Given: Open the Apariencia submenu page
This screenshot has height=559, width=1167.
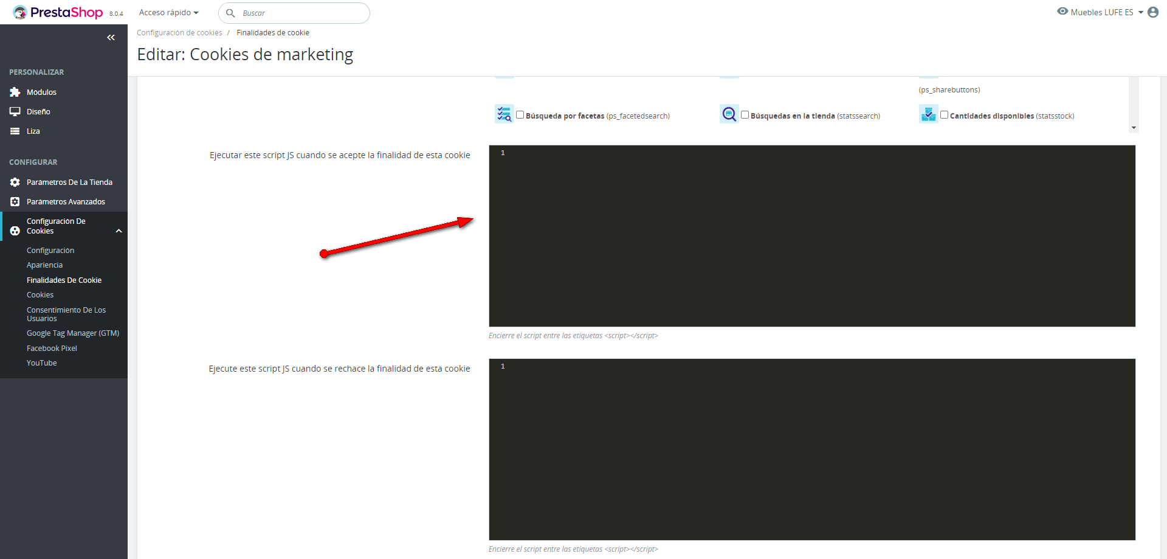Looking at the screenshot, I should [45, 265].
